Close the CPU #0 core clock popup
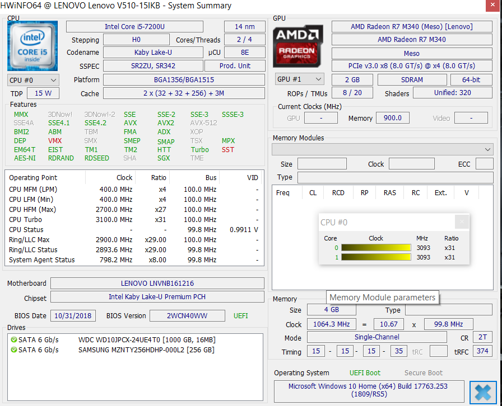The image size is (502, 406). 462,221
